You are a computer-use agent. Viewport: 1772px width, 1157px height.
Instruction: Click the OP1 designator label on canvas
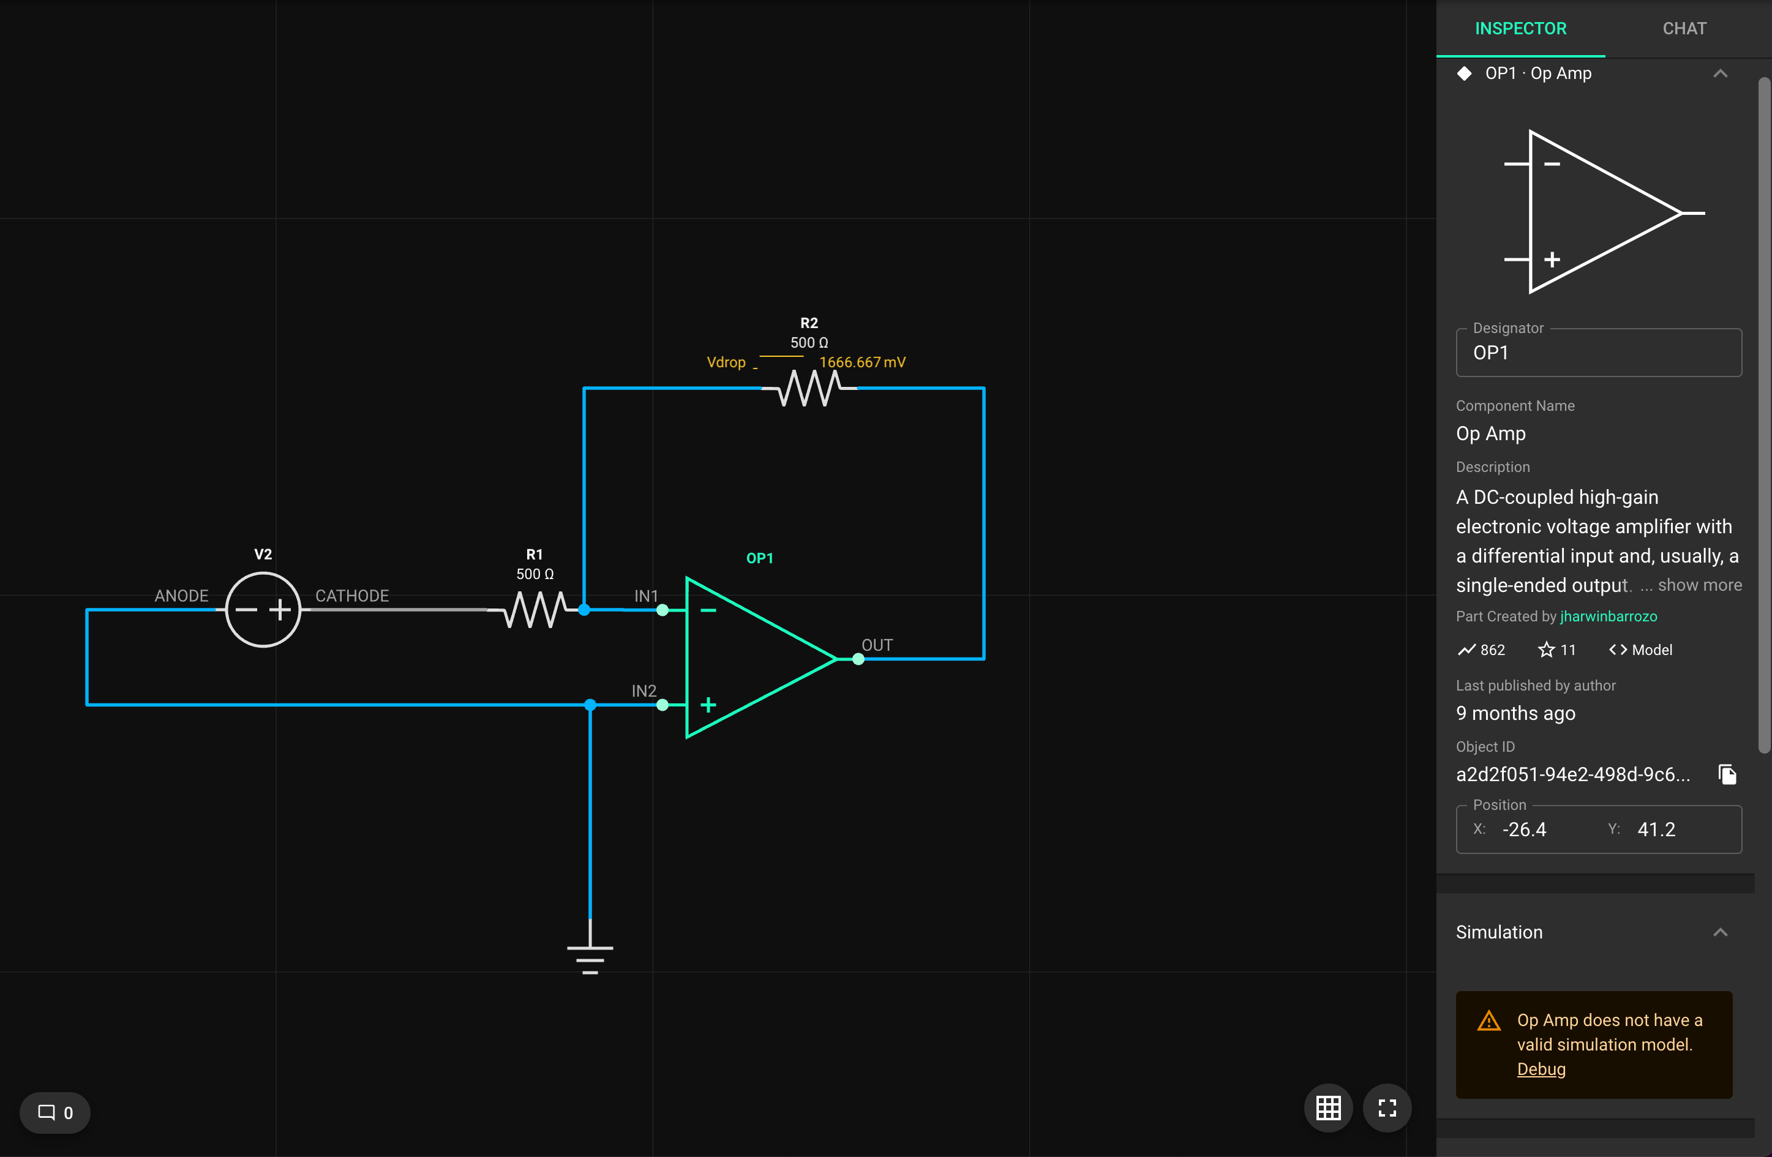759,558
